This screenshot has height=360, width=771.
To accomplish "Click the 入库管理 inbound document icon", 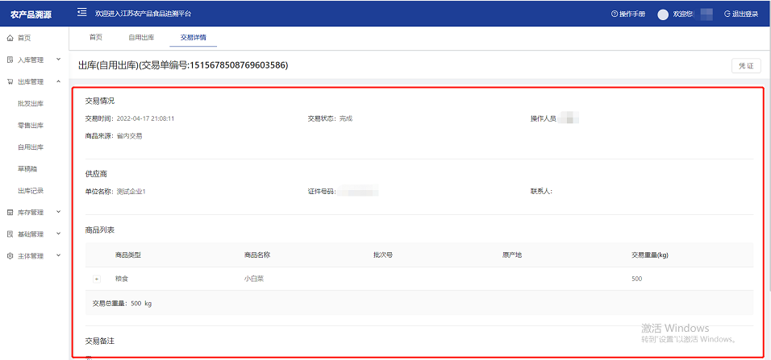I will pos(10,60).
